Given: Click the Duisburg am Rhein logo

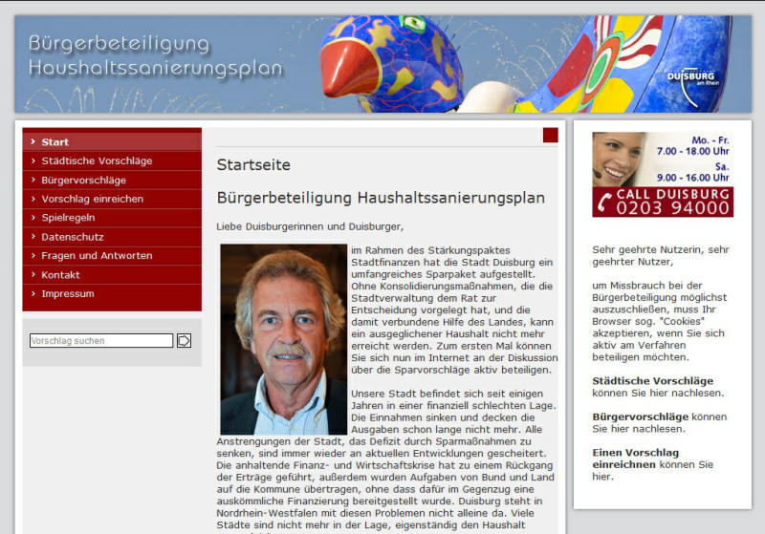Looking at the screenshot, I should (x=691, y=87).
